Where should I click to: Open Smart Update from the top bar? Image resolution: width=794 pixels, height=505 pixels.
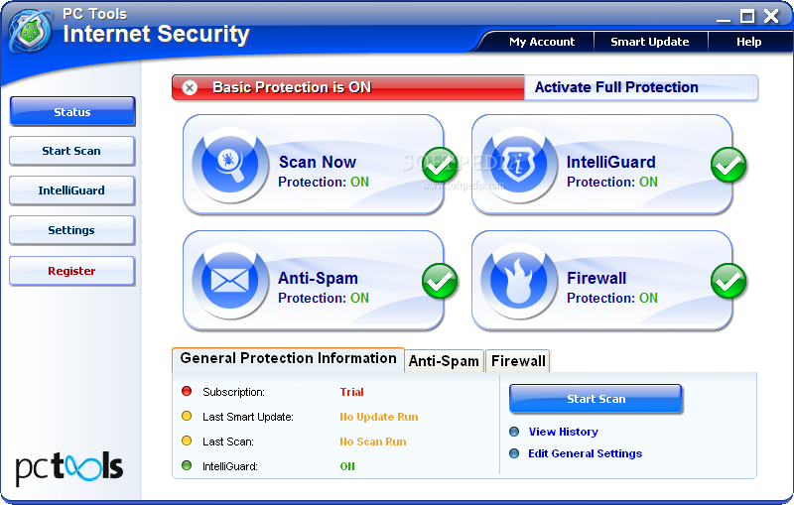(x=650, y=42)
